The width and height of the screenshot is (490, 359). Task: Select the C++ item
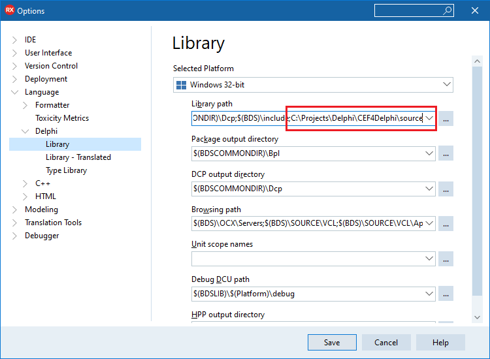[x=42, y=183]
